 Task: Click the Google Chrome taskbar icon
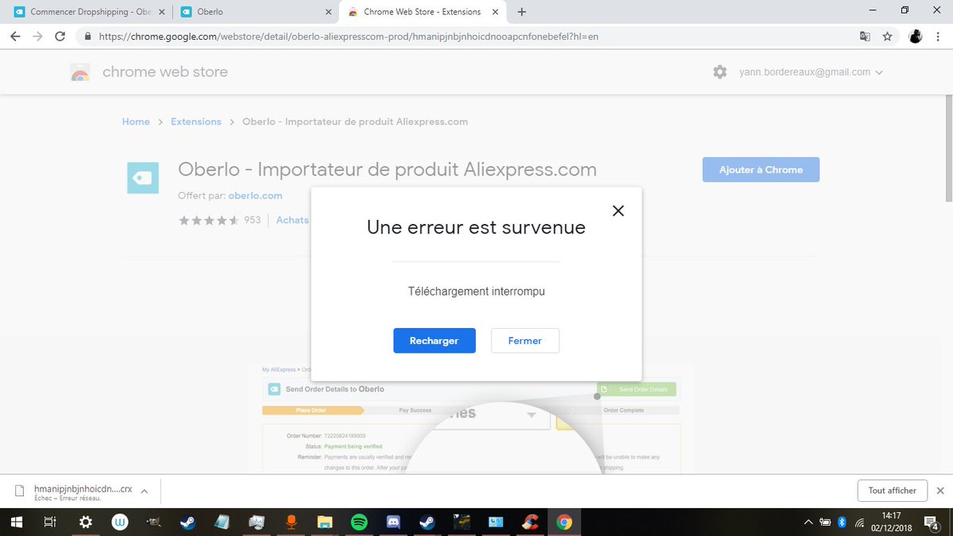click(565, 523)
